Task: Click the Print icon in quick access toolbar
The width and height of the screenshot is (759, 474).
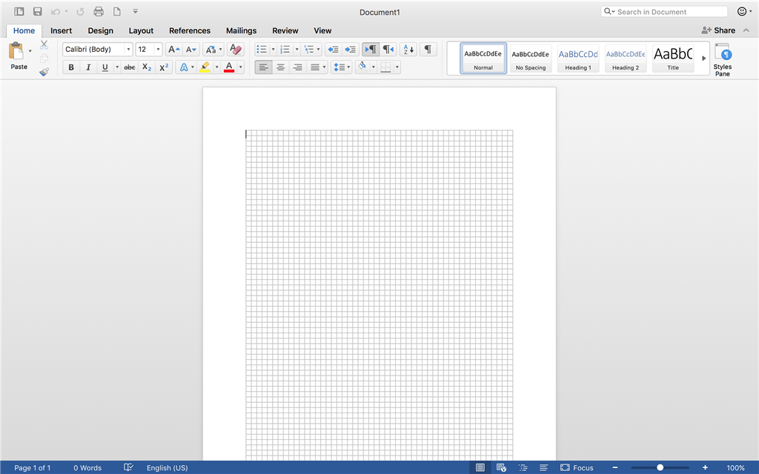Action: tap(98, 12)
